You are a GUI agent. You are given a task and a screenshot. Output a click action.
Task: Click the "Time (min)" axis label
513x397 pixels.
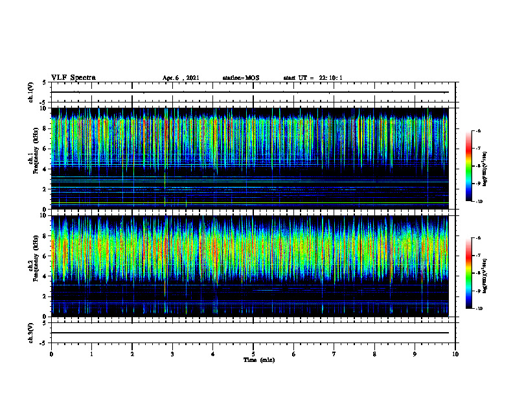pyautogui.click(x=259, y=360)
